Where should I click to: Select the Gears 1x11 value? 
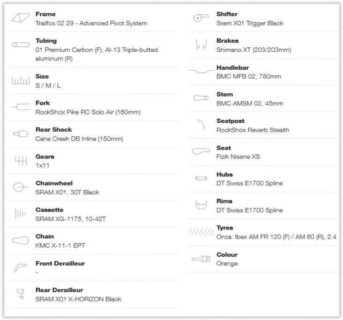point(42,166)
